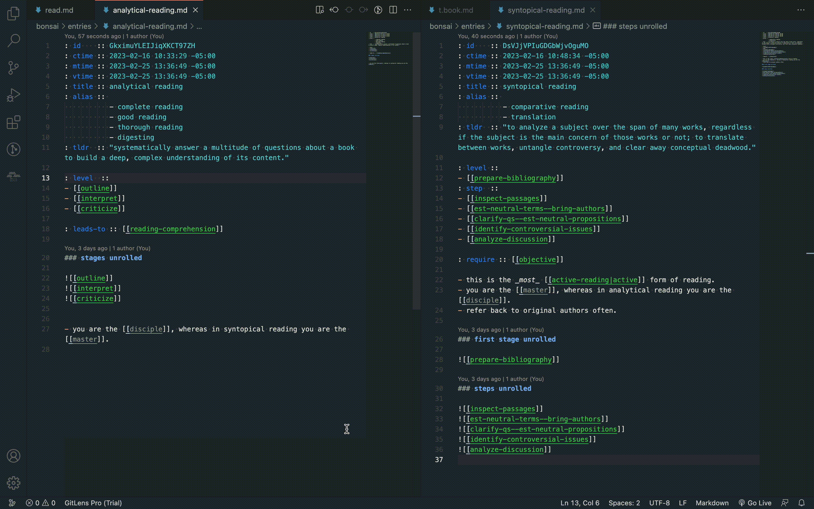
Task: Switch to the read.md tab
Action: click(x=59, y=10)
